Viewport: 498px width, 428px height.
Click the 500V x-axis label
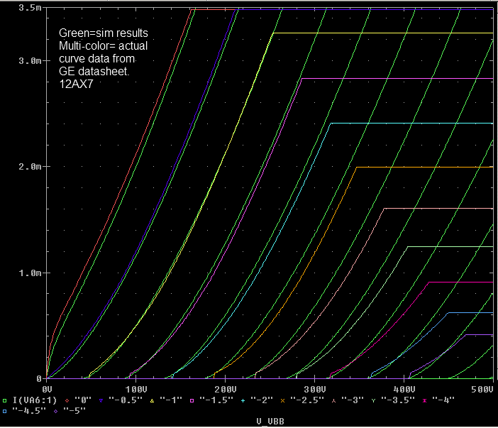point(482,389)
